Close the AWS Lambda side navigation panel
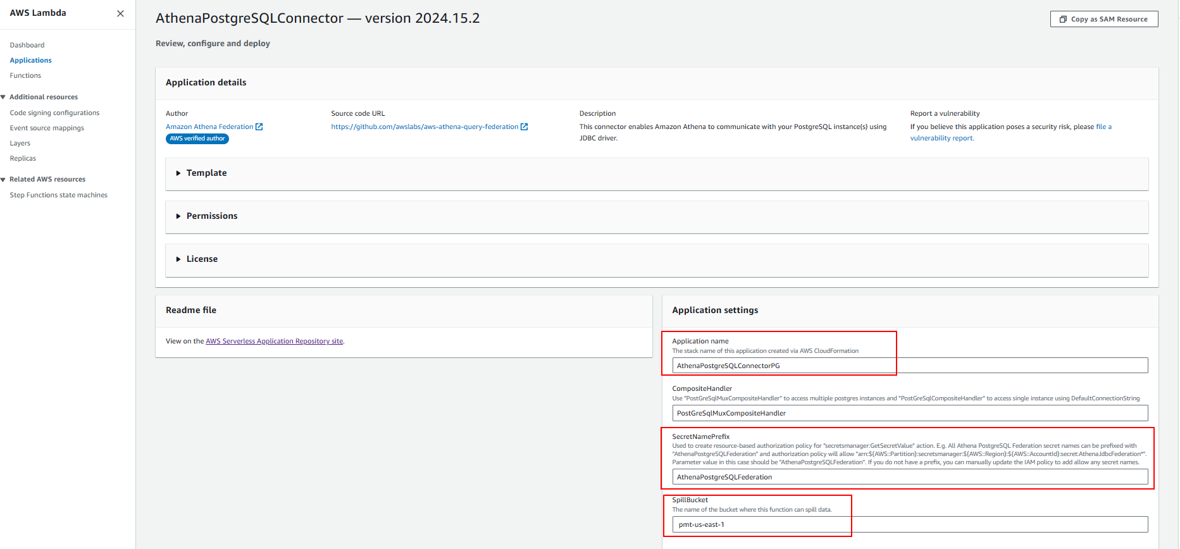Viewport: 1180px width, 549px height. click(x=120, y=13)
